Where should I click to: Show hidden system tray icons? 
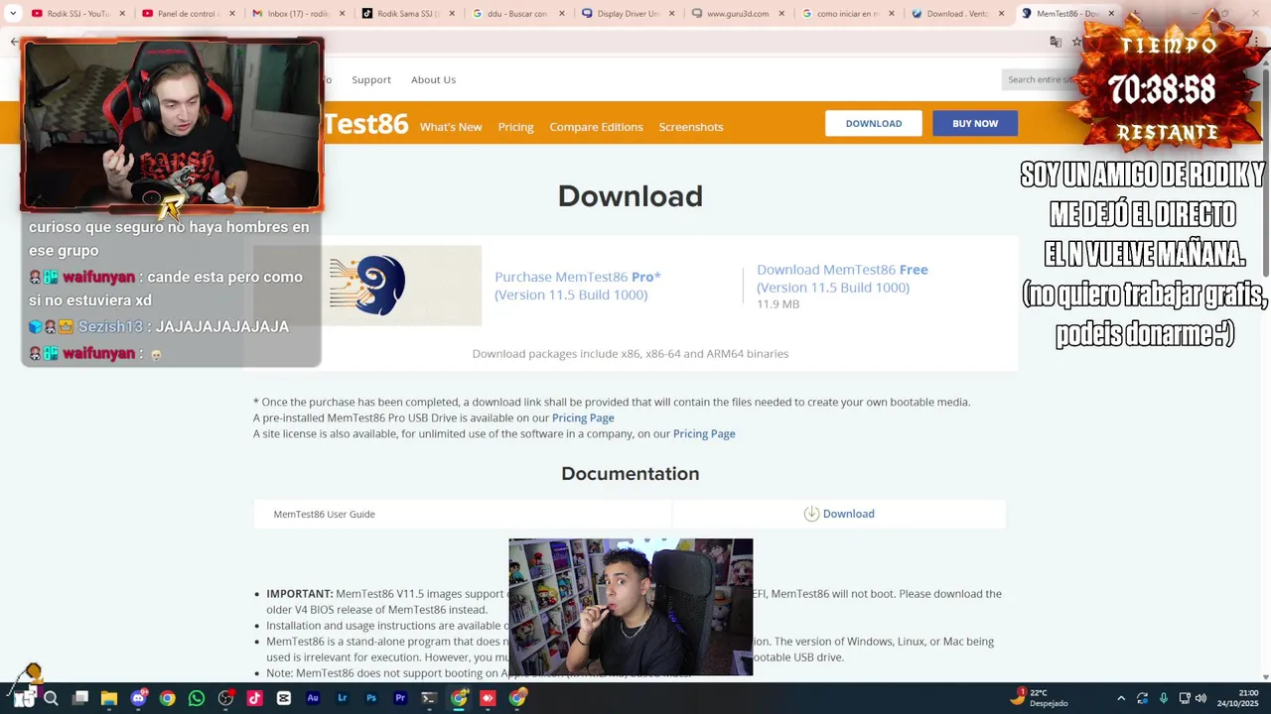click(x=1121, y=698)
